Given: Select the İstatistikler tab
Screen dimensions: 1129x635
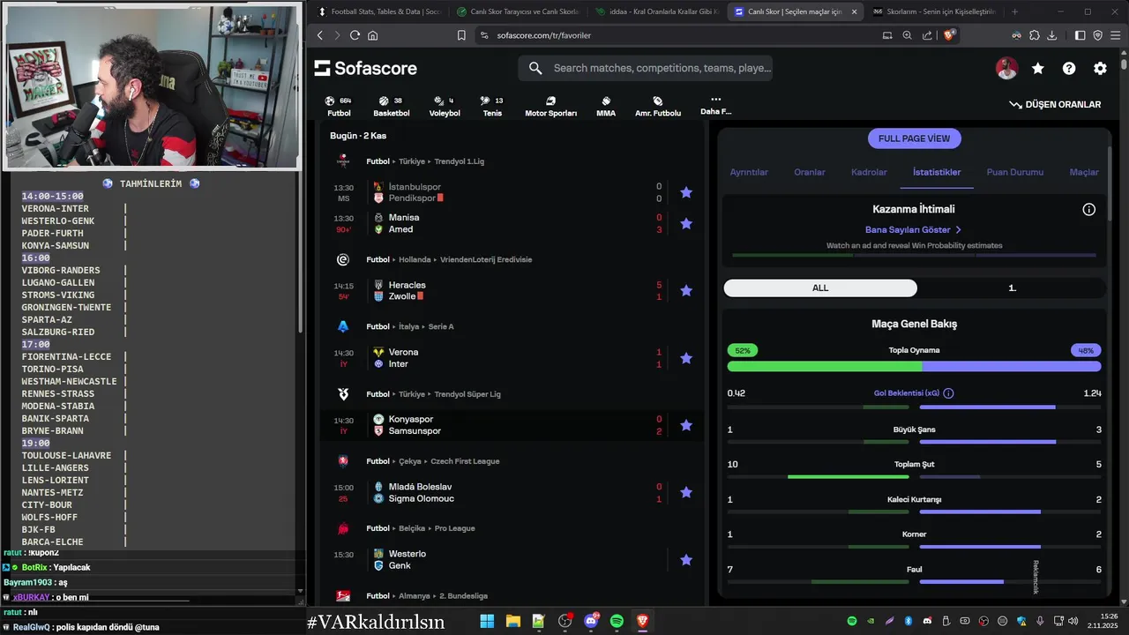Looking at the screenshot, I should 937,172.
